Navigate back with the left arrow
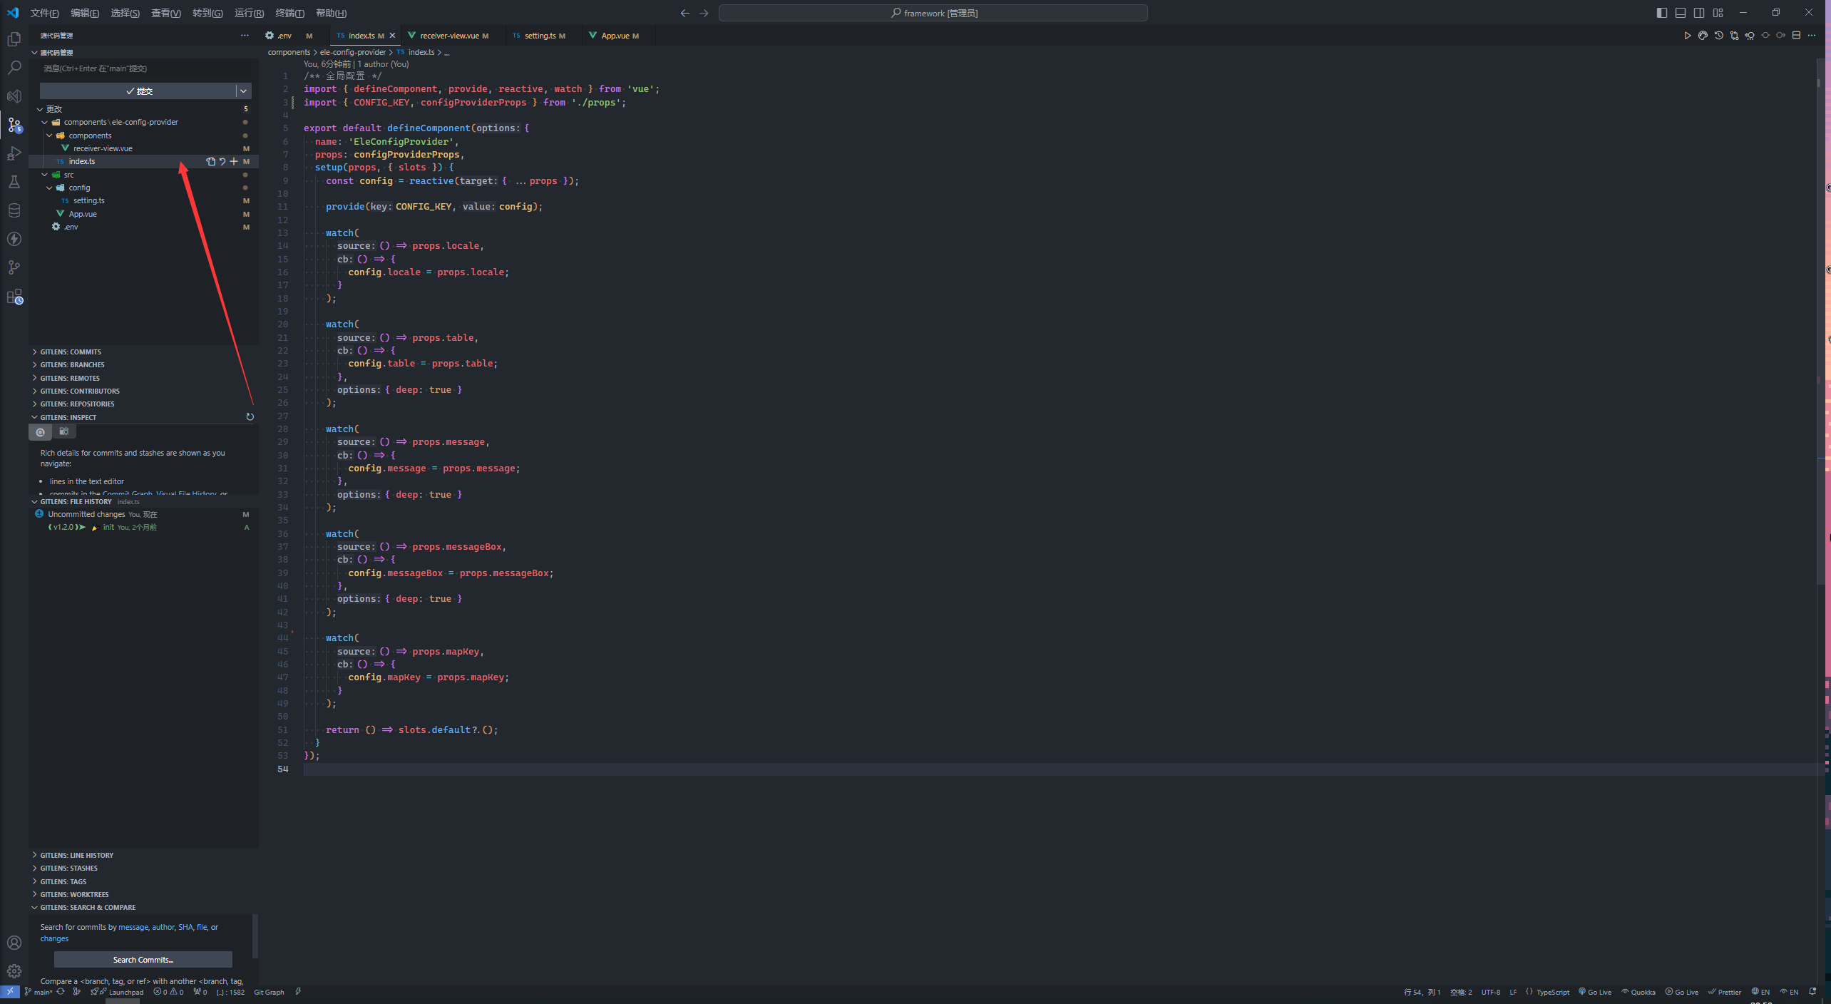Screen dimensions: 1831x1004 (x=684, y=13)
